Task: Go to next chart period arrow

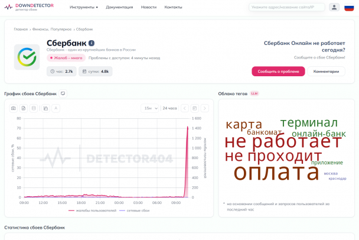Action: tap(204, 108)
